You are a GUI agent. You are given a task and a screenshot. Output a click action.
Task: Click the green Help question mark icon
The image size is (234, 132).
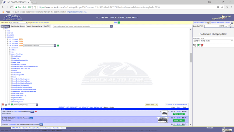point(119,23)
